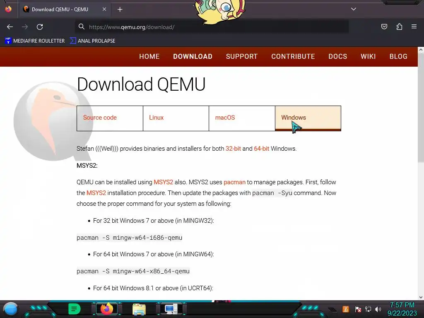Open the network tray icon
Screen dimensions: 424x318
pyautogui.click(x=368, y=309)
